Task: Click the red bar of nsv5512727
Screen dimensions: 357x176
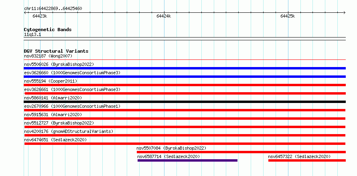Action: pyautogui.click(x=185, y=127)
